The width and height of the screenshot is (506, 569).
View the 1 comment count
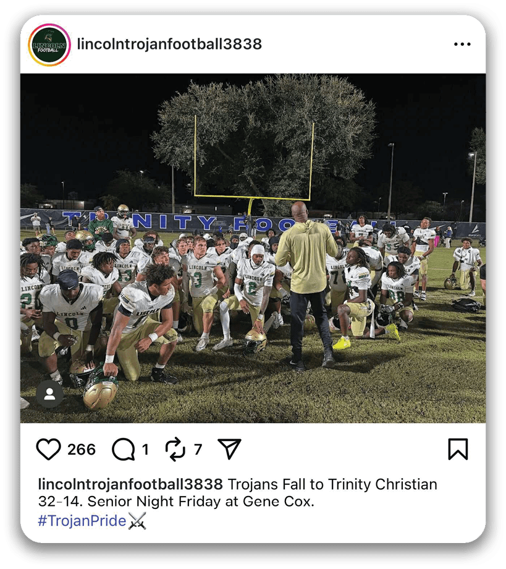(145, 450)
